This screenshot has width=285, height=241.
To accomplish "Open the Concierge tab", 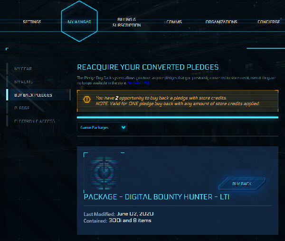I will 268,22.
